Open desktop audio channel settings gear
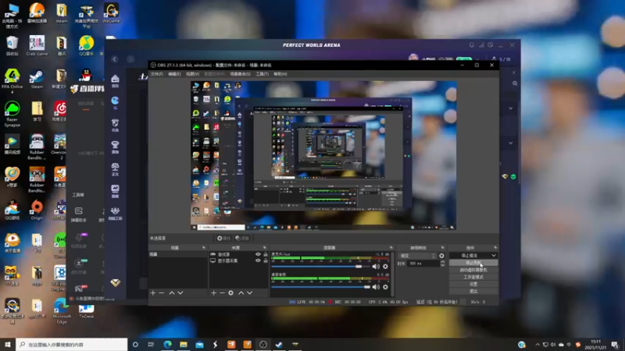Image resolution: width=625 pixels, height=351 pixels. coord(385,286)
